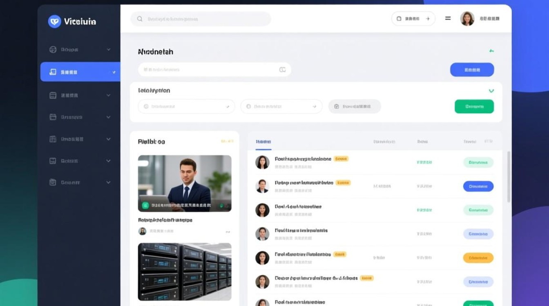
Task: Click the vertical scrollbar beside the list
Action: pos(509,177)
